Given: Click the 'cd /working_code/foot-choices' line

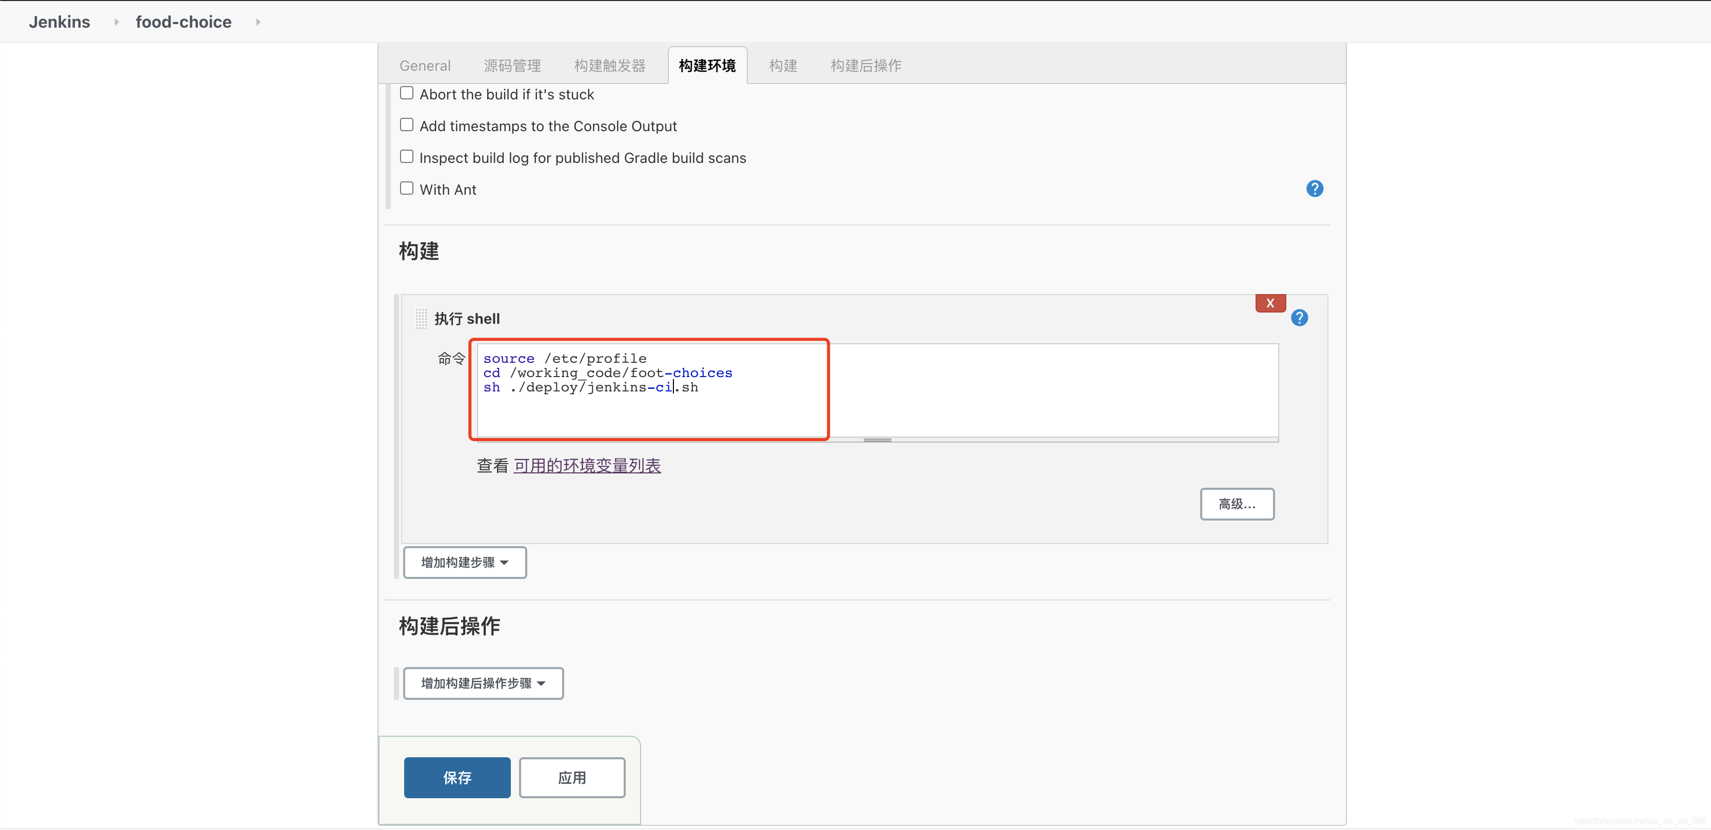Looking at the screenshot, I should click(607, 373).
